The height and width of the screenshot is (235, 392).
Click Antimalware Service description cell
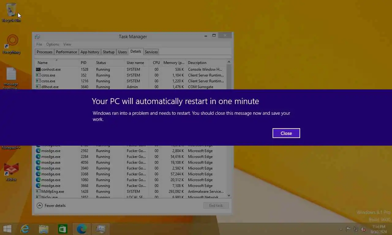pyautogui.click(x=206, y=192)
